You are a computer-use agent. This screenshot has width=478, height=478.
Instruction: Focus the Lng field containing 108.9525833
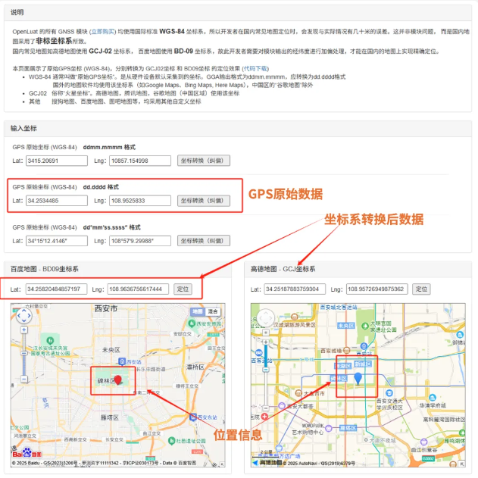(x=140, y=201)
